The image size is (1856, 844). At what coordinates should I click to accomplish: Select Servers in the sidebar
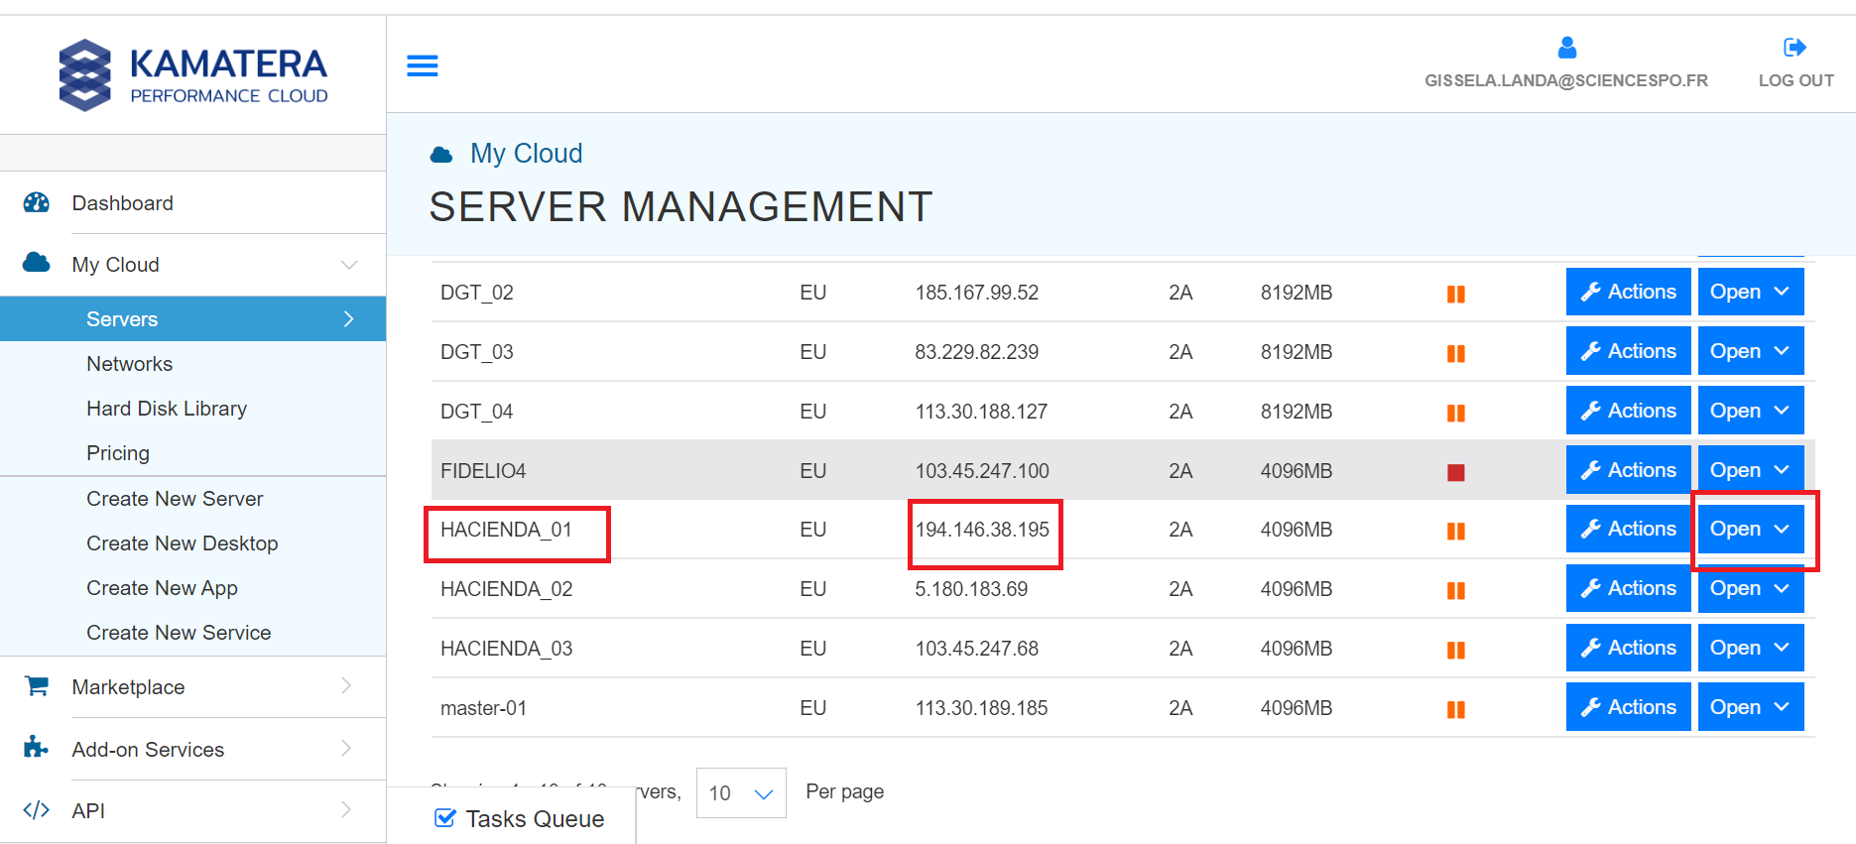tap(192, 318)
